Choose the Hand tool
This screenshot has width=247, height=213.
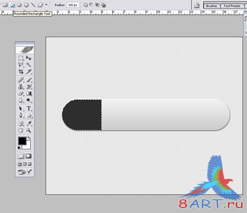tap(21, 130)
